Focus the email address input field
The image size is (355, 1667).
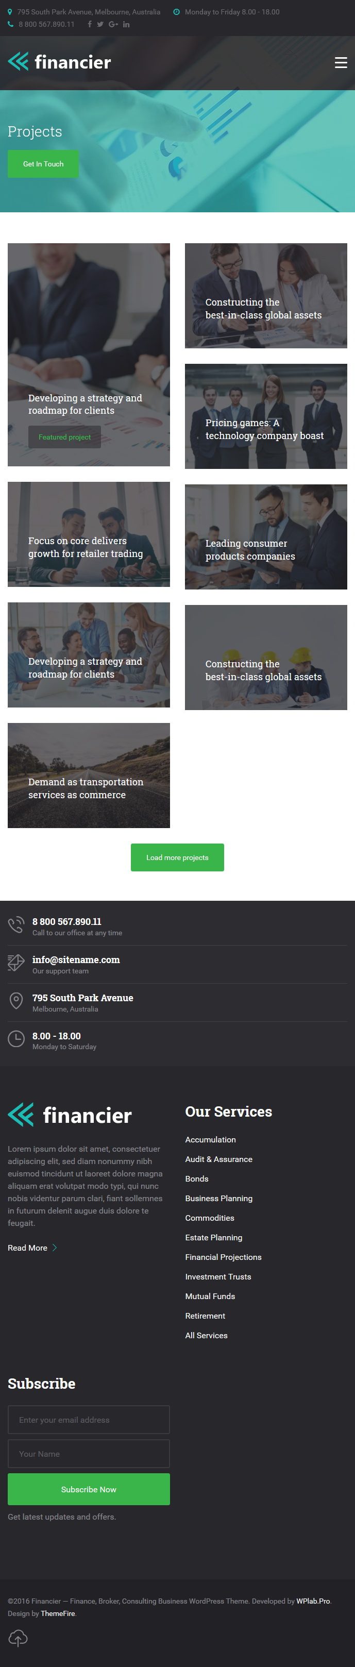(x=89, y=1420)
